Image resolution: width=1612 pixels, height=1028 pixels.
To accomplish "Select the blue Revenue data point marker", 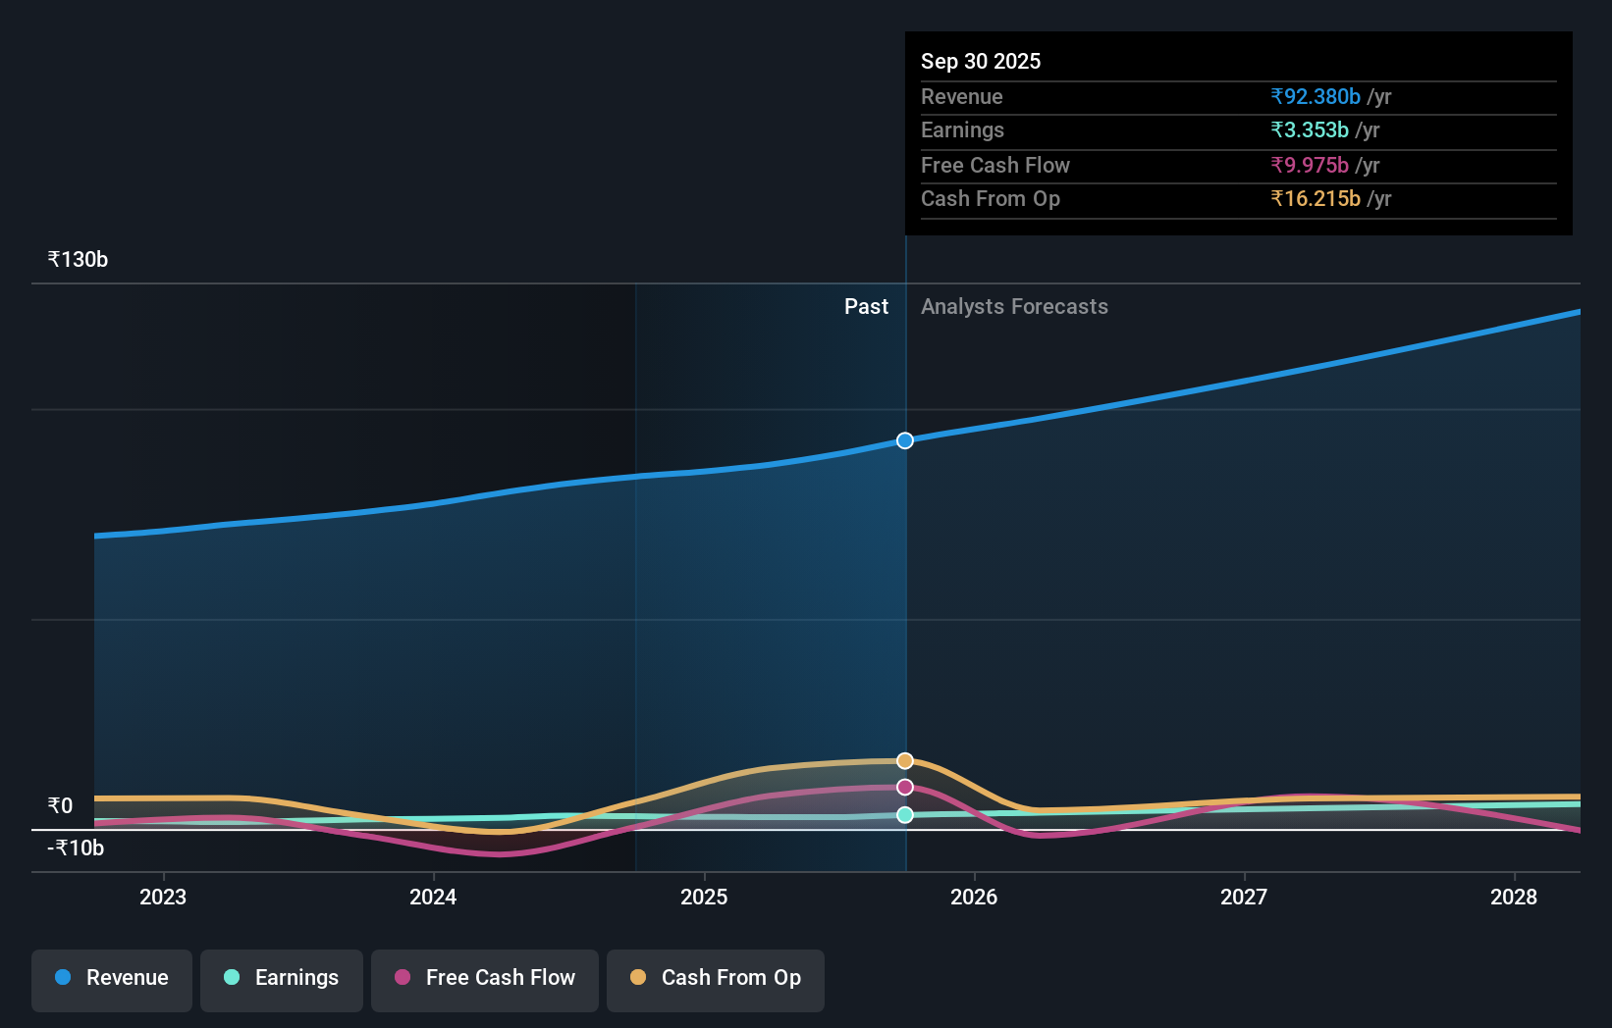I will pyautogui.click(x=904, y=440).
